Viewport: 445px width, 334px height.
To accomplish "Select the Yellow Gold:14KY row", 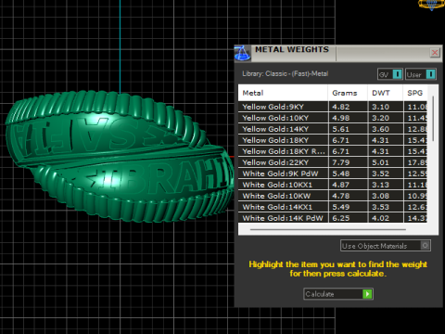I will (x=333, y=129).
